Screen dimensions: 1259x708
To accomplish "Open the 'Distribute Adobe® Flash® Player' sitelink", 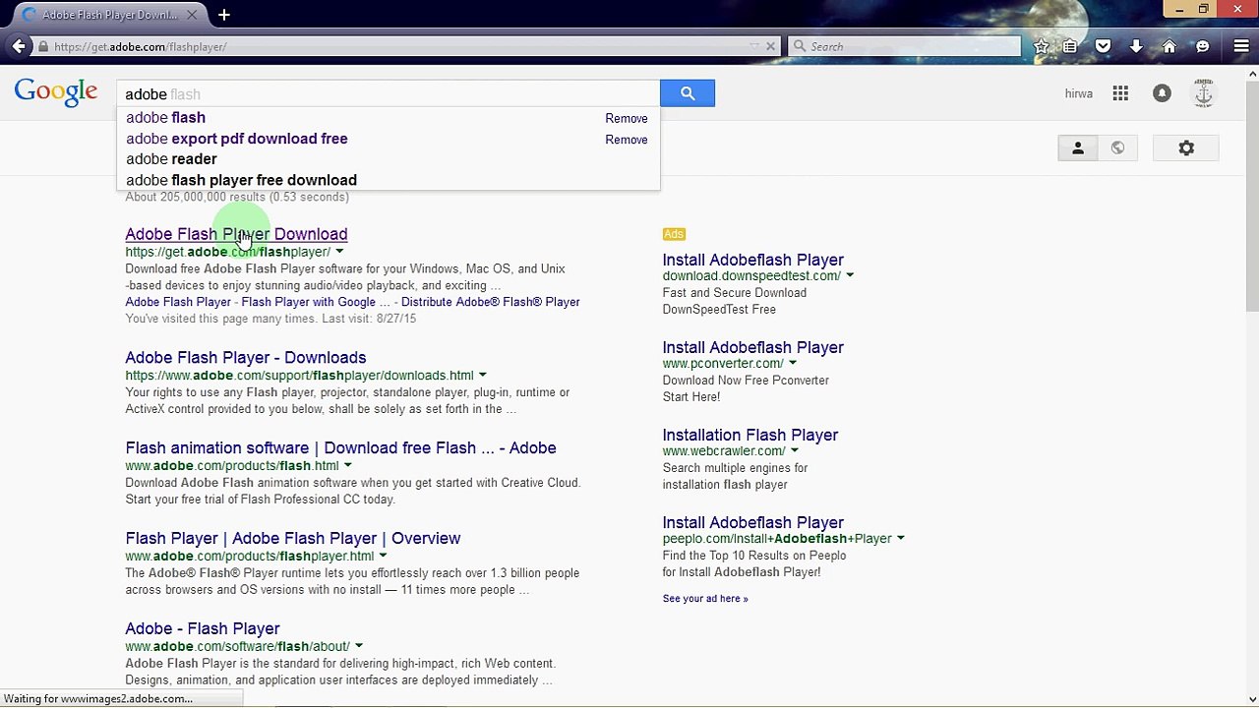I will tap(491, 302).
